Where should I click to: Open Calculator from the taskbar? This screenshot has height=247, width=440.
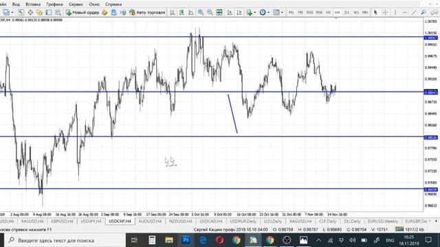pos(152,240)
